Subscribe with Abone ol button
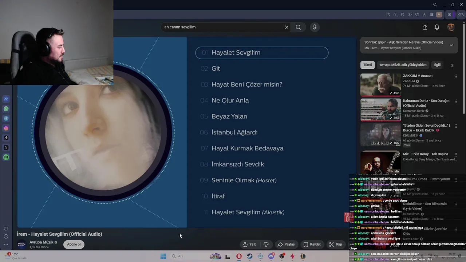Viewport: 466px width, 262px height. (74, 245)
